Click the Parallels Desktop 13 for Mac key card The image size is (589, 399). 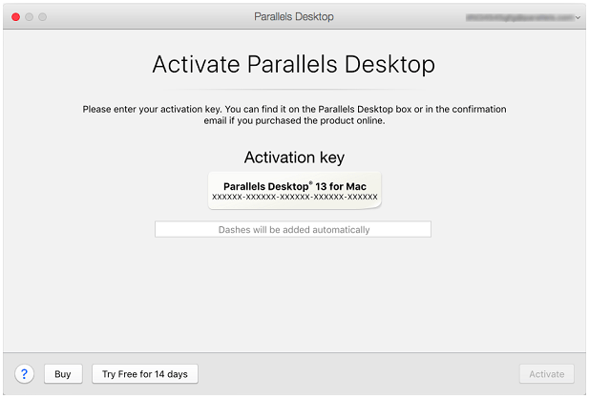[x=295, y=191]
